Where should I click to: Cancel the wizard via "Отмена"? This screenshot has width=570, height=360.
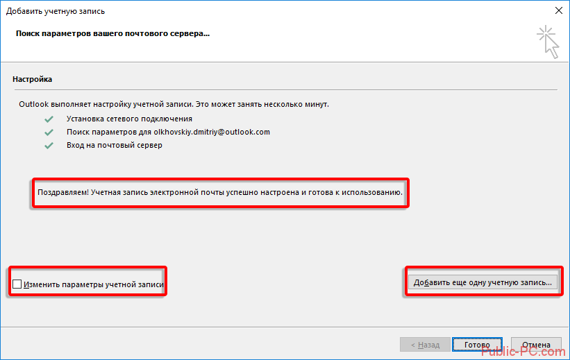pos(536,345)
